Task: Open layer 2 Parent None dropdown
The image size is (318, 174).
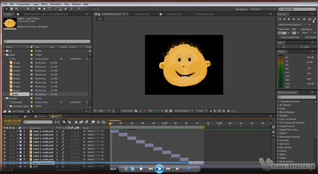Action: 95,135
